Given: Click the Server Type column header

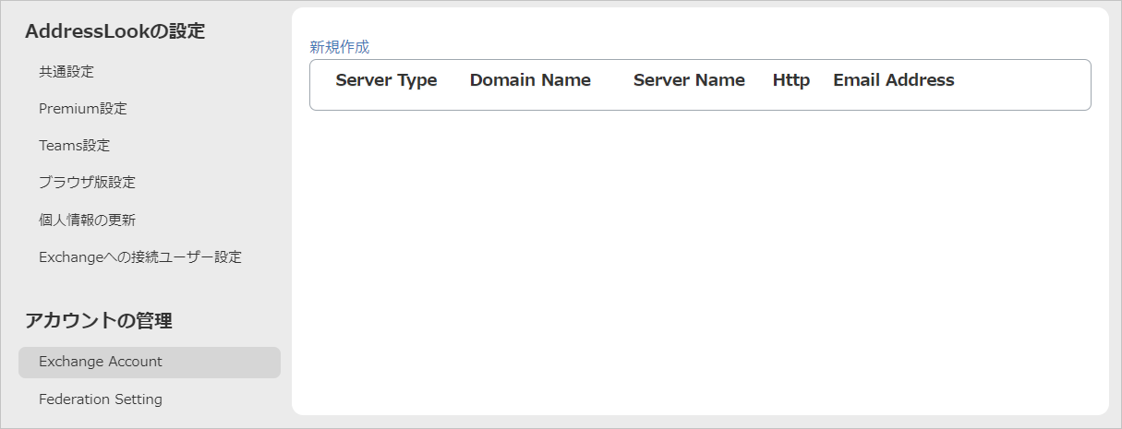Looking at the screenshot, I should (386, 80).
